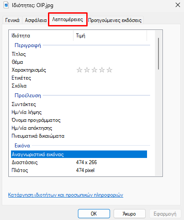Click the OK button
This screenshot has width=184, height=220.
(94, 214)
